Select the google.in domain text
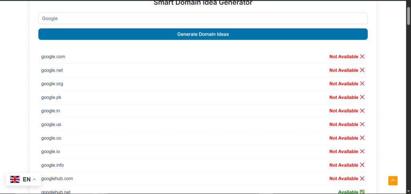Screen dimensions: 411x194 tap(50, 111)
